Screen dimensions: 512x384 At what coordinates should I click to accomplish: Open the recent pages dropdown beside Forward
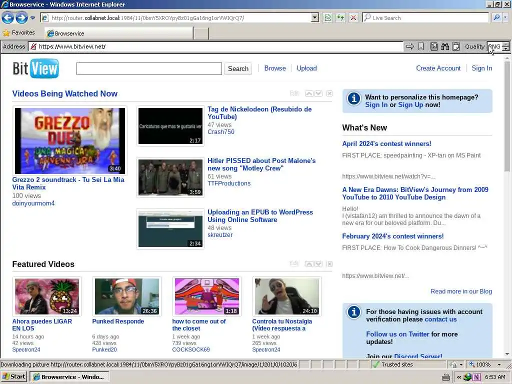click(32, 18)
